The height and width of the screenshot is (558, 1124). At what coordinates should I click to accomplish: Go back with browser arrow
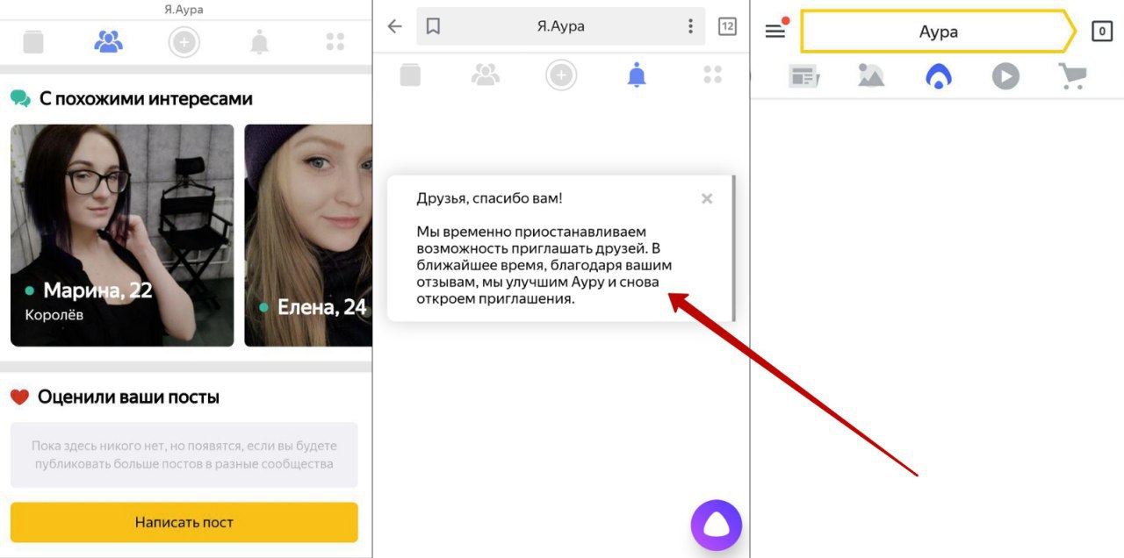(394, 26)
